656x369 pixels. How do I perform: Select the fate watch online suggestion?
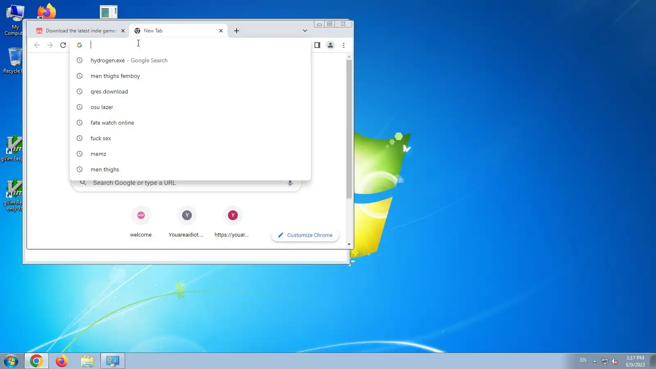coord(190,123)
